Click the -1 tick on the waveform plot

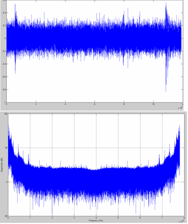[x=5, y=102]
